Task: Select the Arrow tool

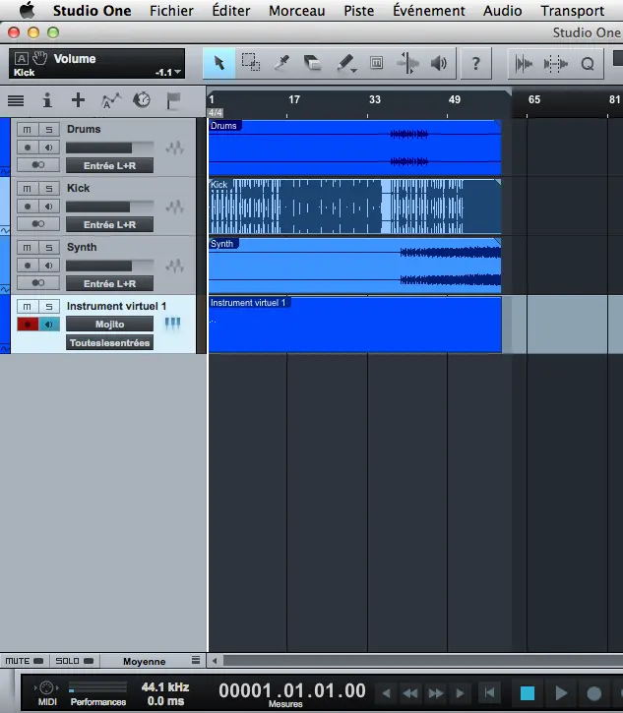Action: click(218, 63)
